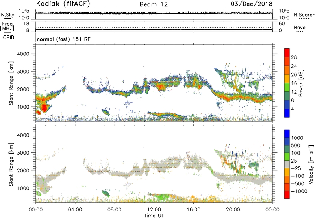Image resolution: width=315 pixels, height=218 pixels.
Task: Select the 'Beam 12' label
Action: tap(154, 4)
